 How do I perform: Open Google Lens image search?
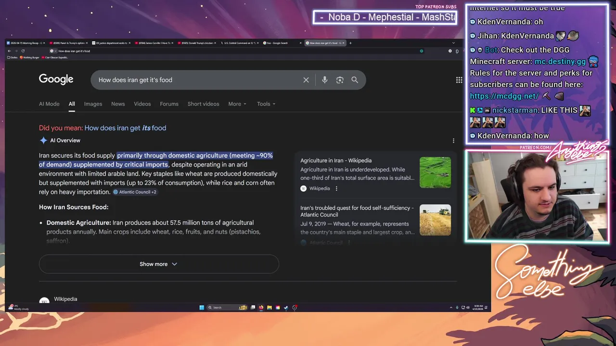[340, 80]
